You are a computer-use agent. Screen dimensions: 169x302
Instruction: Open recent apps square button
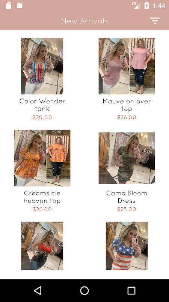[x=131, y=290]
